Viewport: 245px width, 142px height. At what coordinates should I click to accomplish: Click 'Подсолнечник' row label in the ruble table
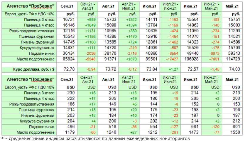click(42, 54)
